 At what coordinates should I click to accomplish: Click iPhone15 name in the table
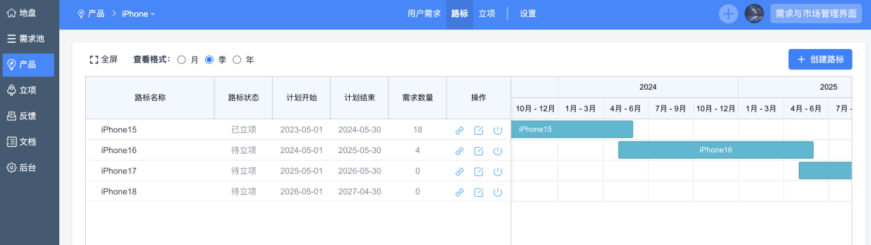[x=118, y=129]
